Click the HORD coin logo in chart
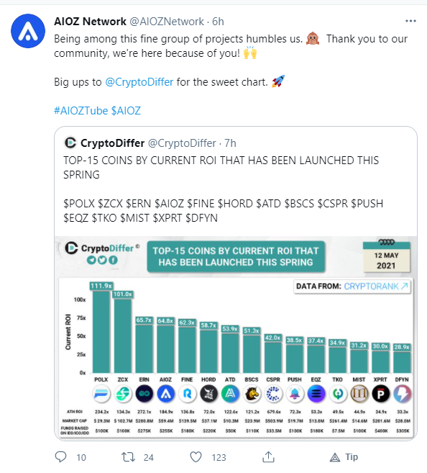The image size is (427, 473). click(208, 394)
